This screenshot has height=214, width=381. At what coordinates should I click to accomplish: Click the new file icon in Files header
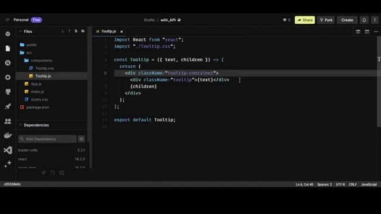tap(76, 31)
